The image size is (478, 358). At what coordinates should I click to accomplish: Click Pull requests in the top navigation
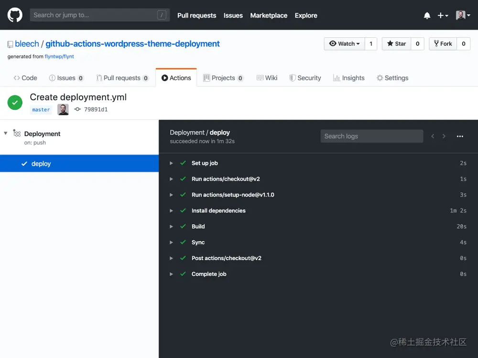tap(196, 15)
